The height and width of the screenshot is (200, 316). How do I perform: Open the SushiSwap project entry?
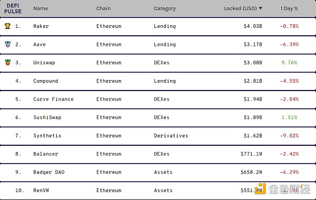(x=47, y=117)
